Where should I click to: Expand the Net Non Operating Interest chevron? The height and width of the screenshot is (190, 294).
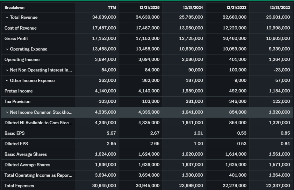(7, 70)
